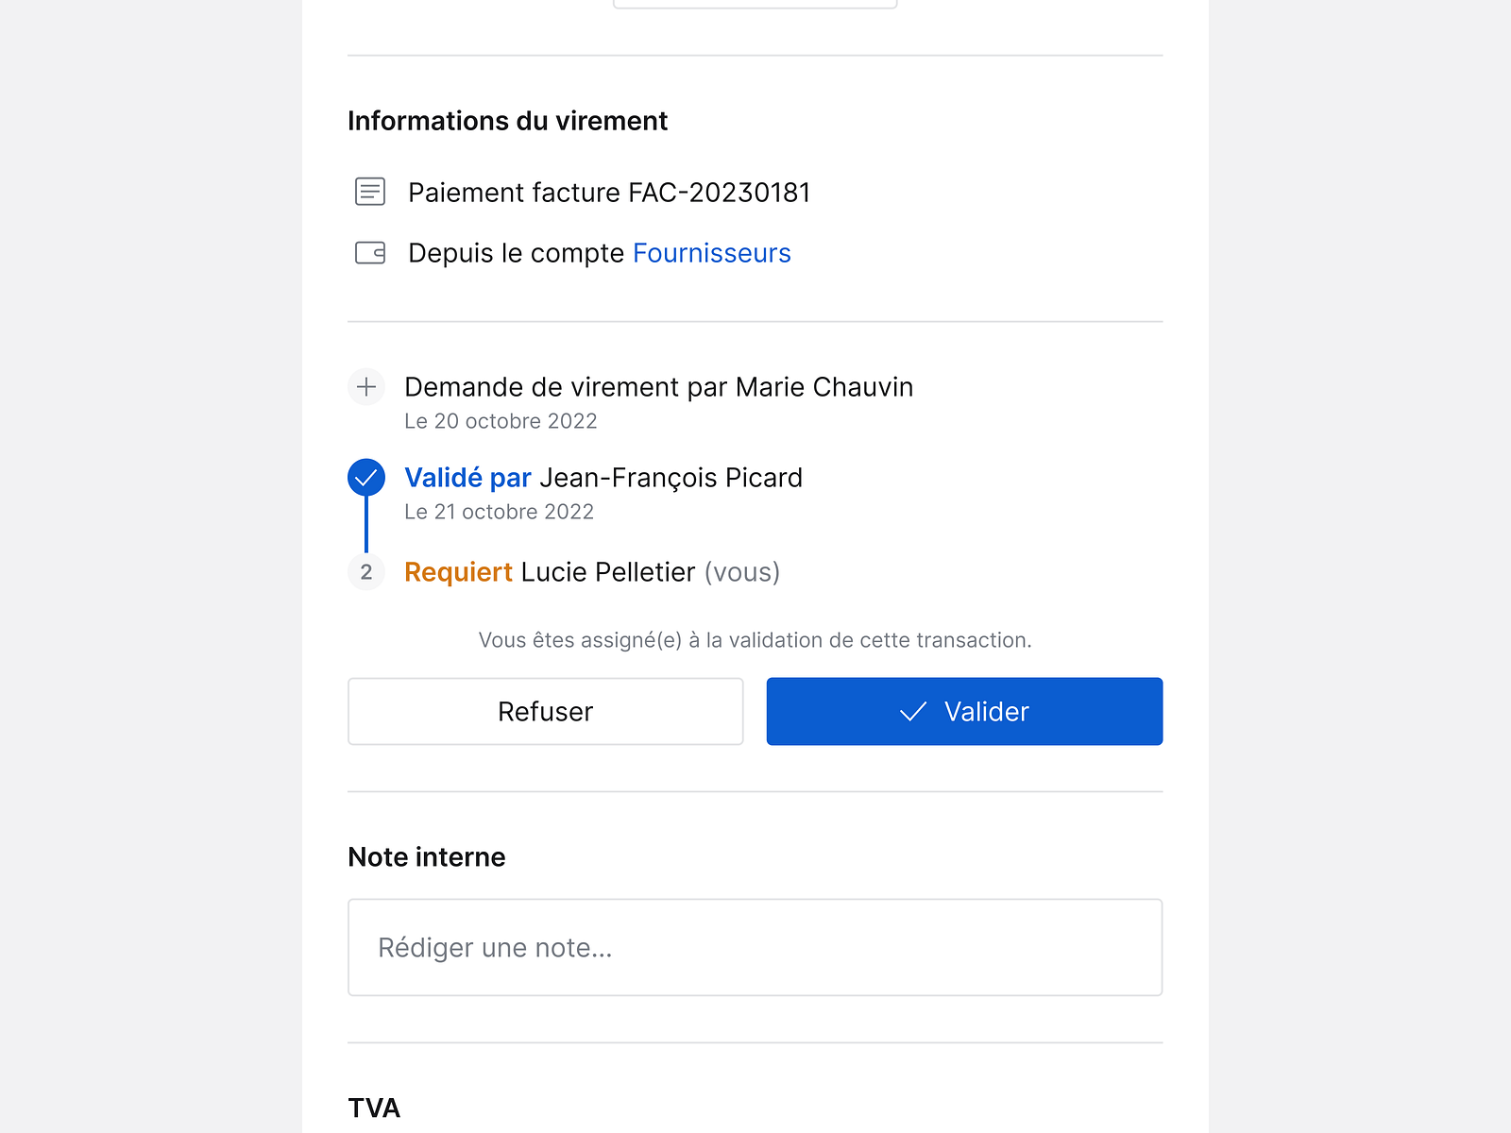
Task: Validate the transaction with the Valider button
Action: pos(963,711)
